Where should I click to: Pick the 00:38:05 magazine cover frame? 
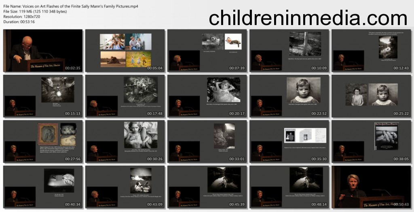[371, 142]
